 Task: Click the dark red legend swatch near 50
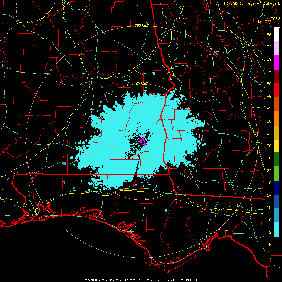(277, 77)
